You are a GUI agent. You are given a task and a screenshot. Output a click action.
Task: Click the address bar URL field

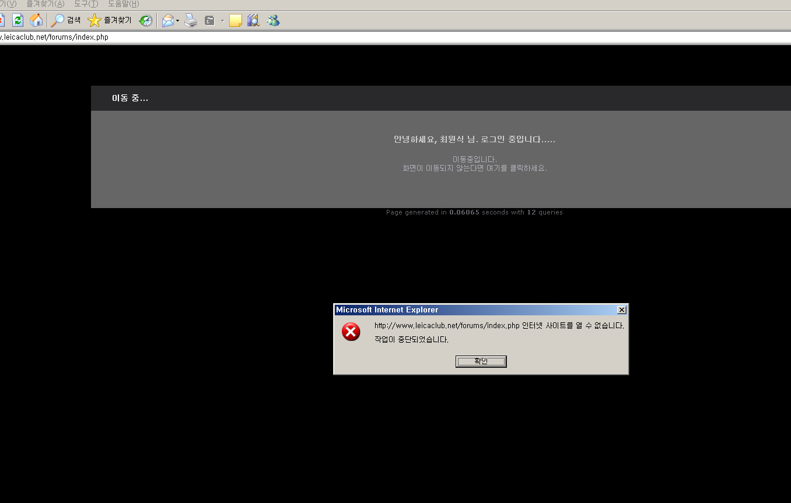(x=350, y=37)
